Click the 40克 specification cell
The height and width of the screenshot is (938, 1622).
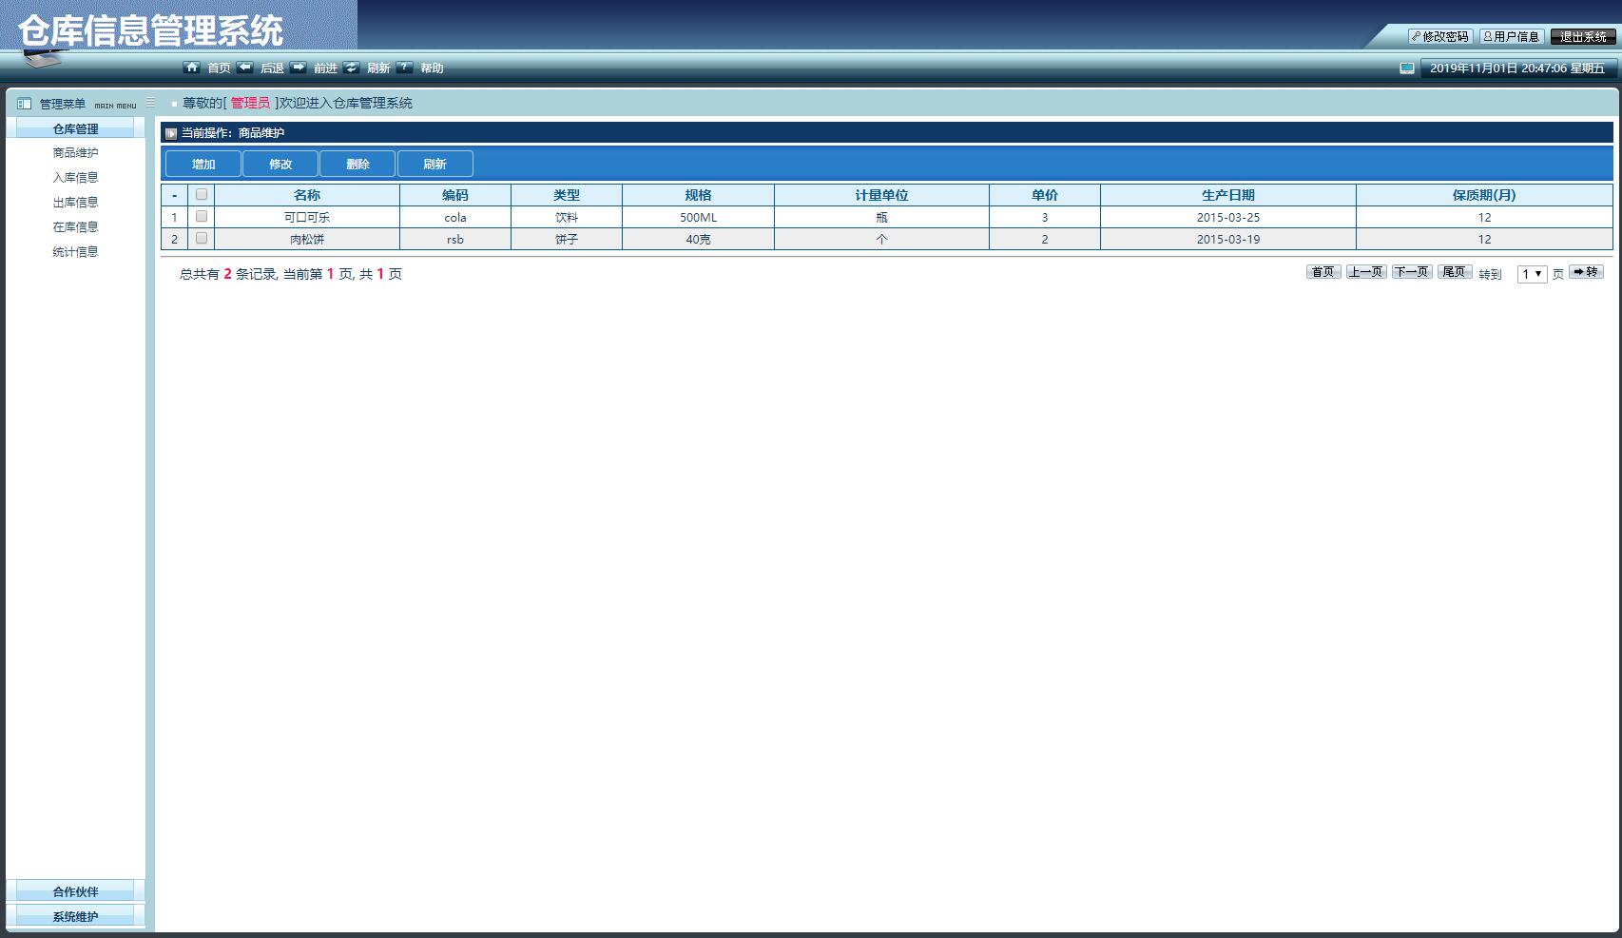(x=698, y=239)
